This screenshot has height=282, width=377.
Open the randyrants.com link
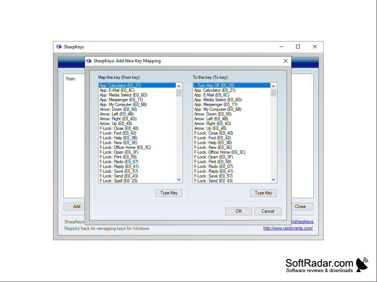288,228
